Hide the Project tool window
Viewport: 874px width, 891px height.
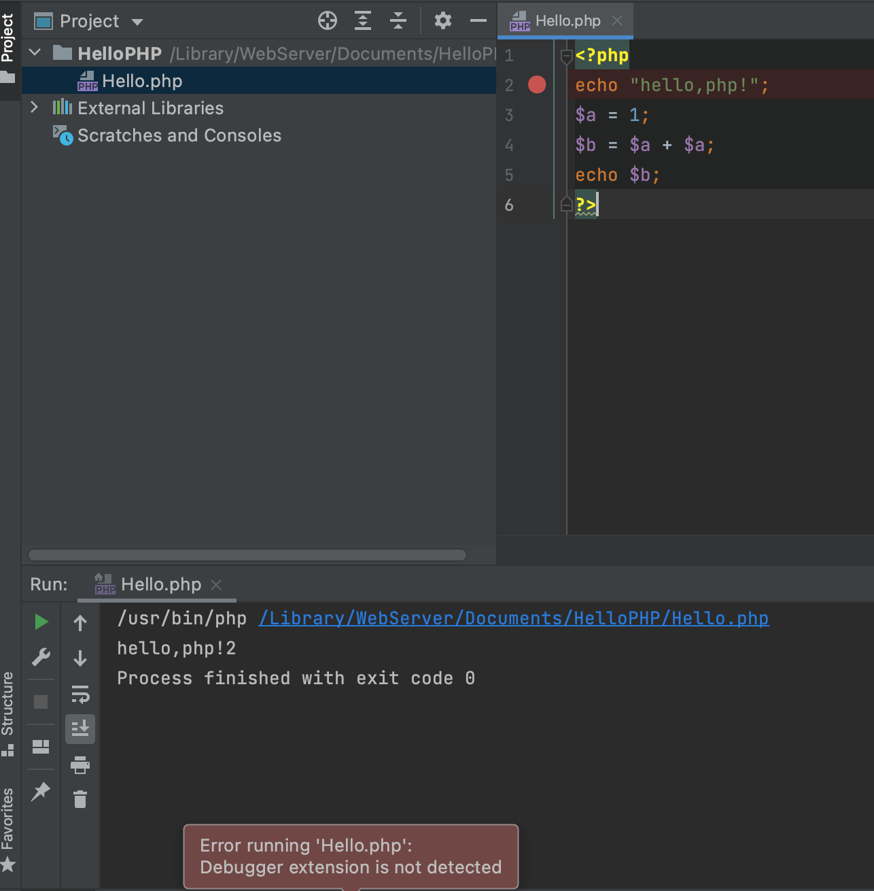478,21
